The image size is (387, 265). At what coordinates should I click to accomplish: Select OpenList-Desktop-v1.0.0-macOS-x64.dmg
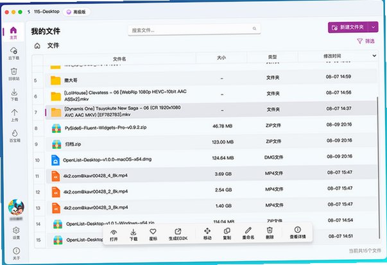click(211, 158)
